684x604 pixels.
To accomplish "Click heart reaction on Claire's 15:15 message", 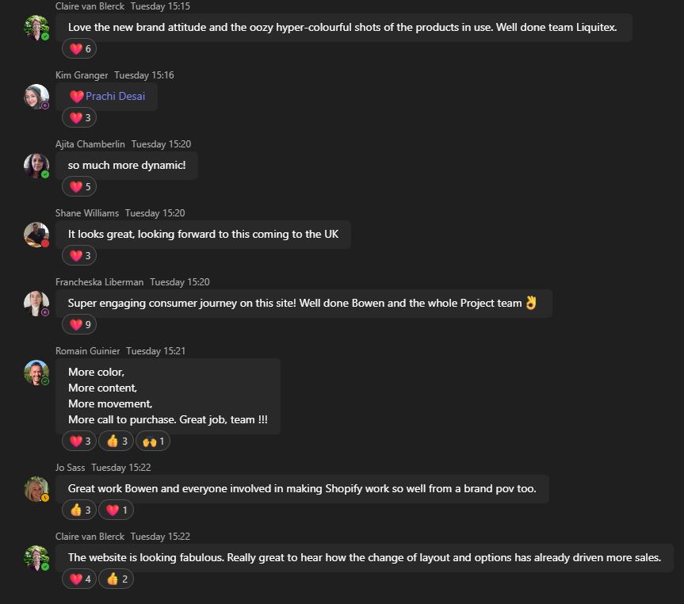I will [79, 49].
